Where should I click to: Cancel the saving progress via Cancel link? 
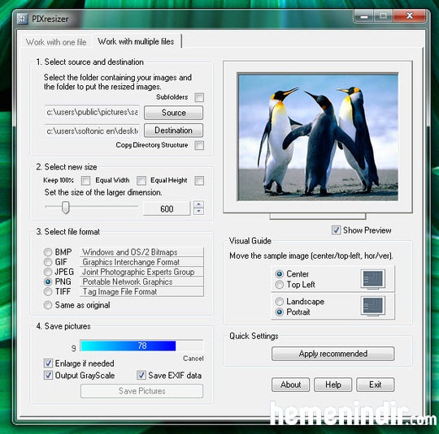click(193, 359)
